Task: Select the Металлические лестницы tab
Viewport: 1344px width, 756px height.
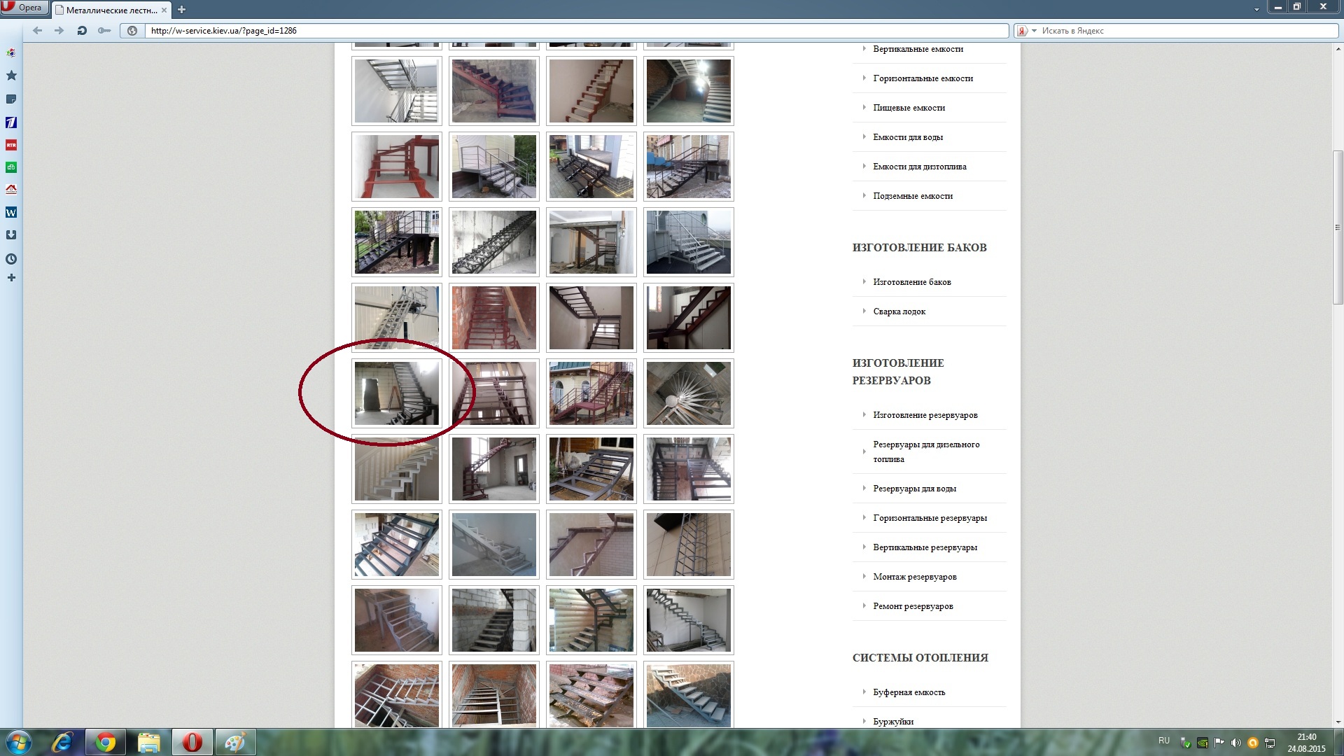Action: tap(111, 10)
